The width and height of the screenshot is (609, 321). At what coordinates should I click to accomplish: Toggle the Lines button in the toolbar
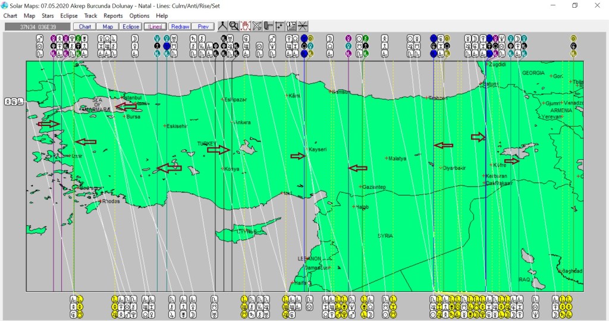[x=155, y=27]
